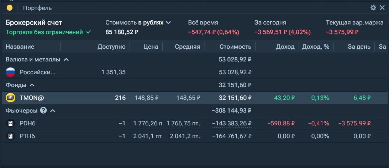
Task: Click available amount 1 351,35
Action: (114, 72)
